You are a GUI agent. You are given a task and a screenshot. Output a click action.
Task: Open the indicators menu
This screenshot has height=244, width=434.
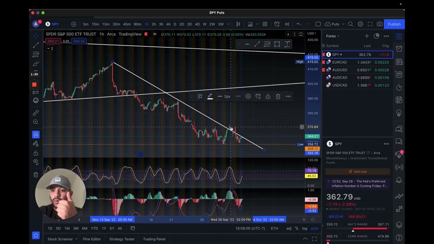click(250, 24)
